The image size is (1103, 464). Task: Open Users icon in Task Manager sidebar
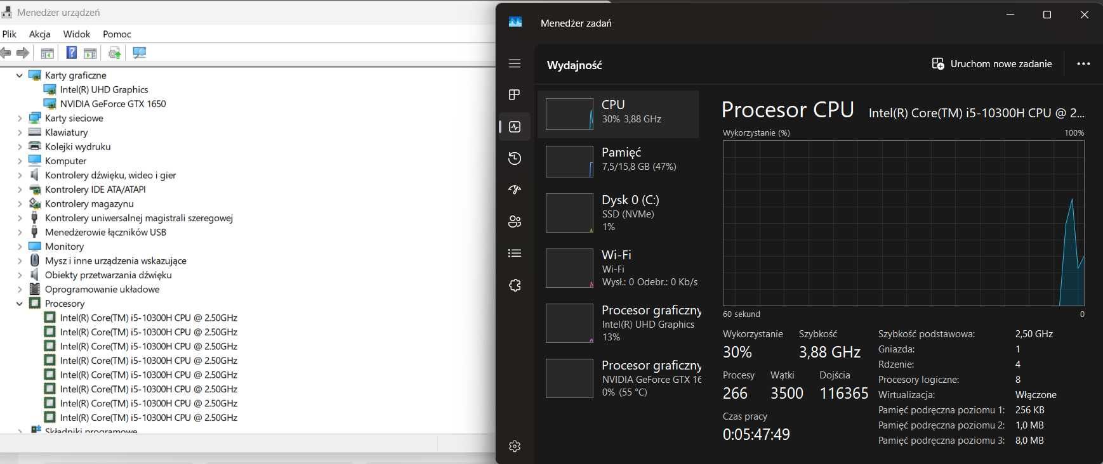[515, 221]
